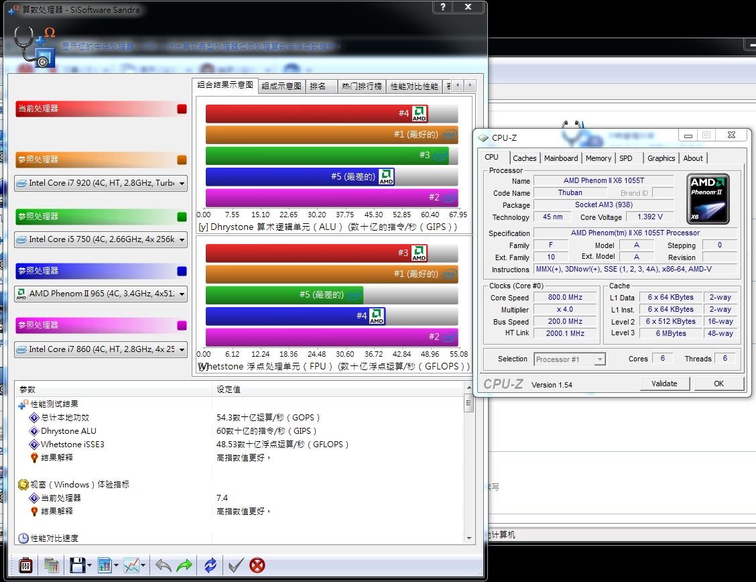This screenshot has height=582, width=756.
Task: Open the Sandra options (sliders) toolbar icon
Action: [x=25, y=565]
